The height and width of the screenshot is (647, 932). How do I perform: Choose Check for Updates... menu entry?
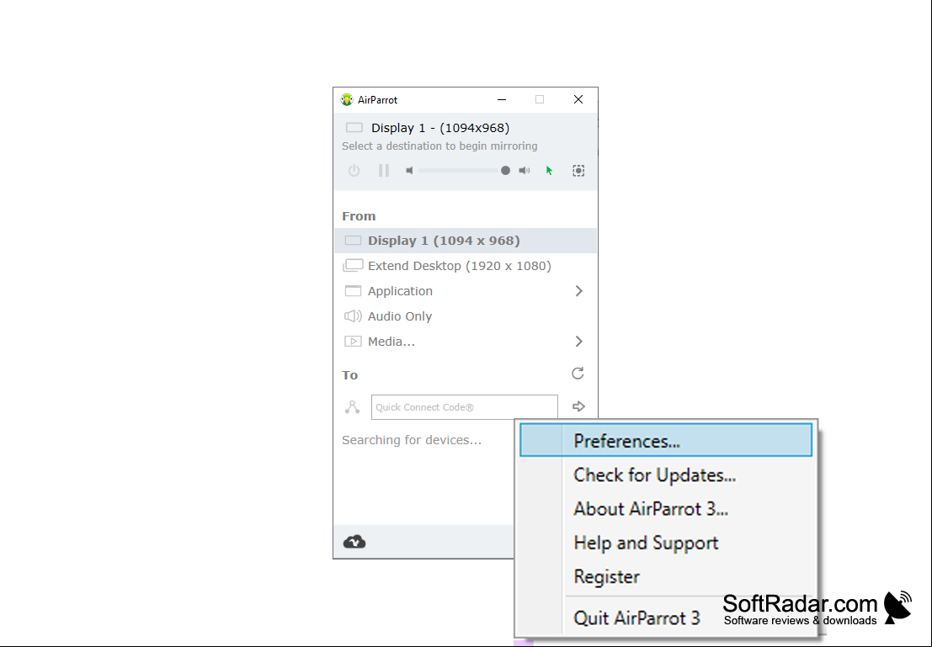(x=666, y=475)
